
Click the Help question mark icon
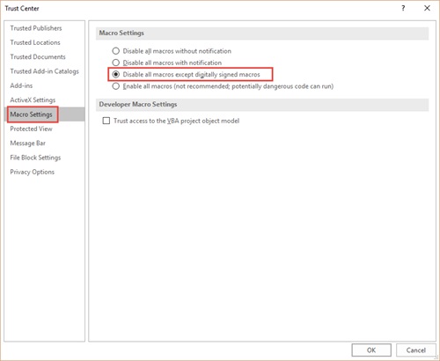tap(403, 8)
